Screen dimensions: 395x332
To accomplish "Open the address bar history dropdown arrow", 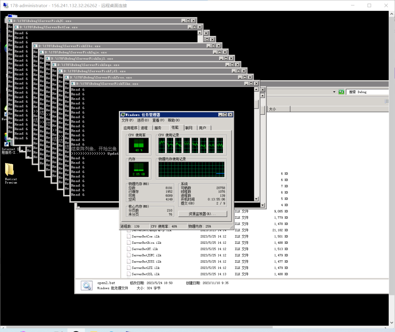I will point(334,92).
